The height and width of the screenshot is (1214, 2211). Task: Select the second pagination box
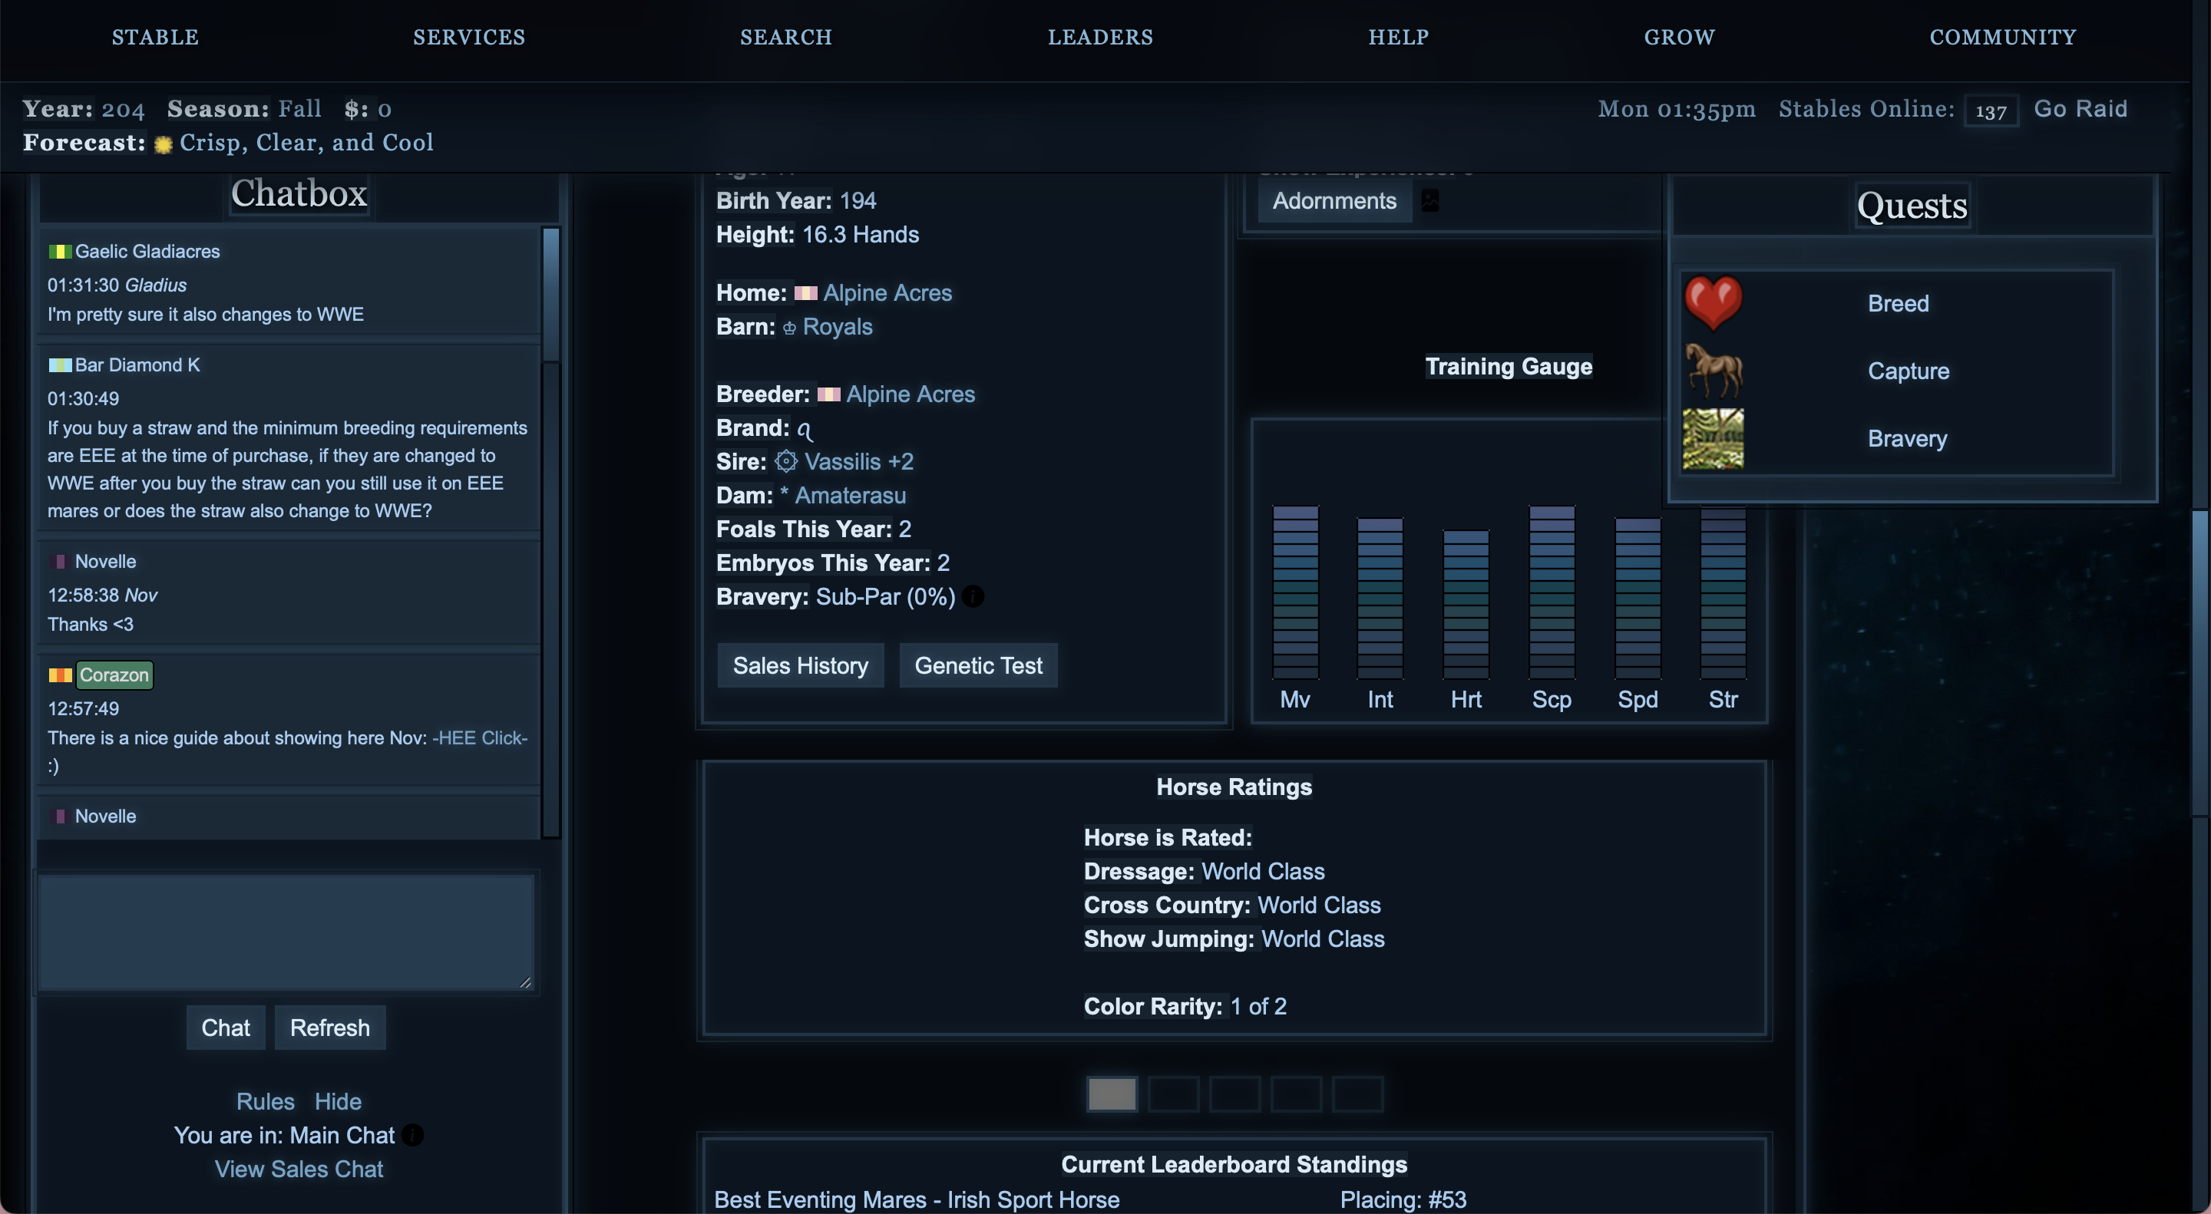pos(1173,1094)
